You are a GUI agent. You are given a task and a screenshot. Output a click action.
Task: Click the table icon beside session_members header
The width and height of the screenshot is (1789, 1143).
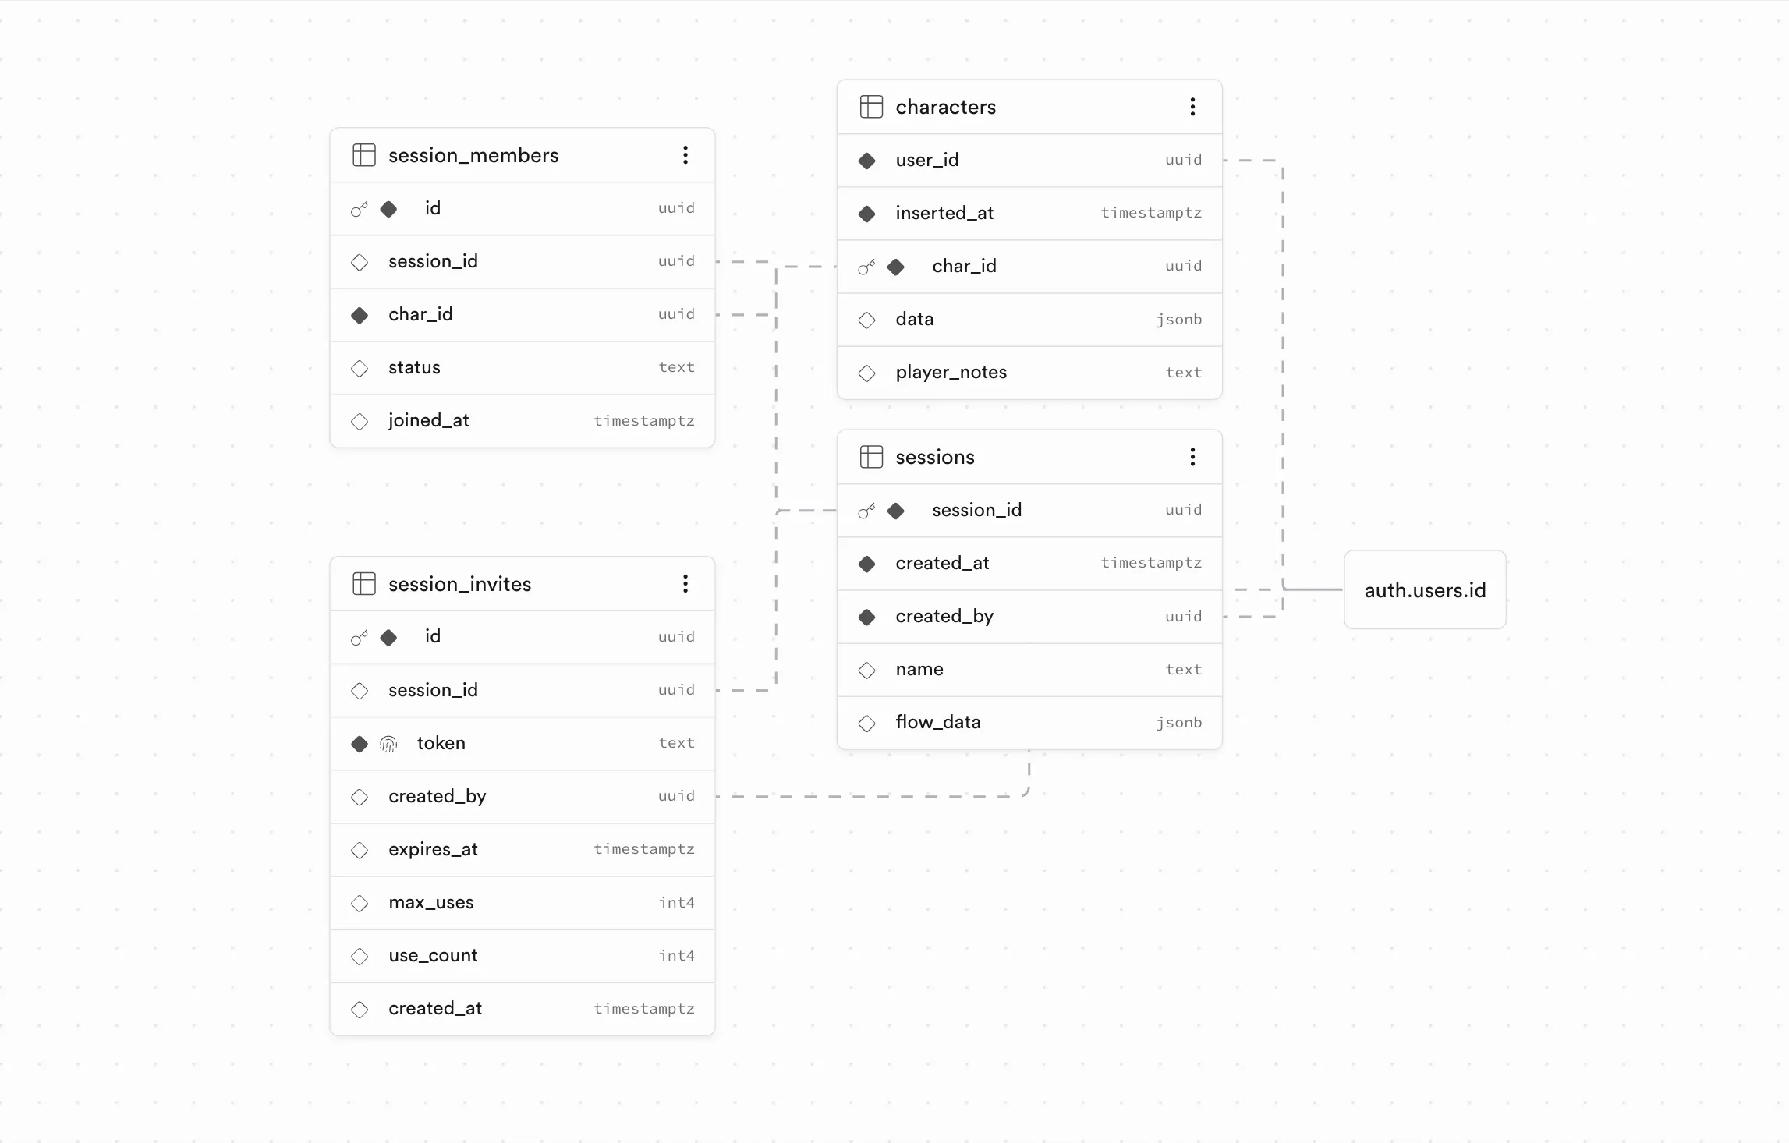pyautogui.click(x=363, y=154)
